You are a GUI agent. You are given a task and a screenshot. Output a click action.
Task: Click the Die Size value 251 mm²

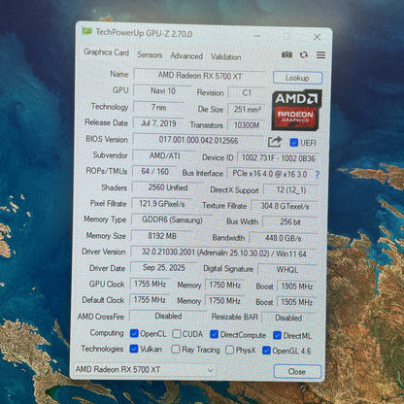click(247, 110)
